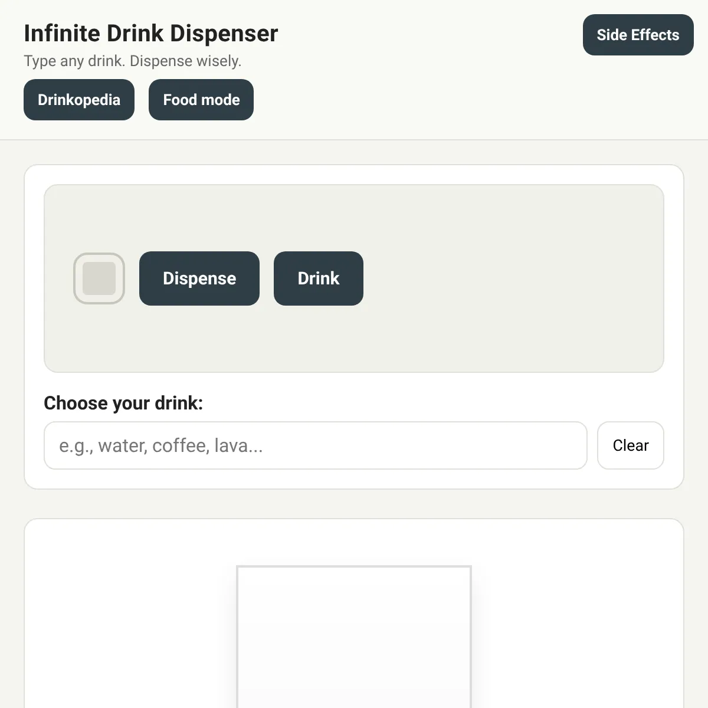View Side Effects in the header
Image resolution: width=708 pixels, height=708 pixels.
[638, 35]
